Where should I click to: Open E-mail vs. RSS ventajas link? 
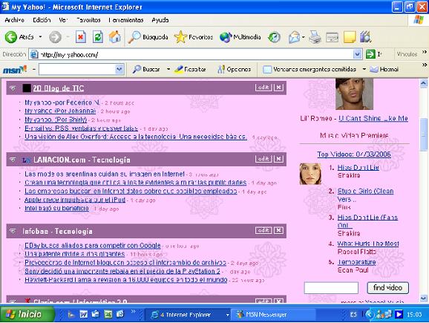click(x=81, y=128)
